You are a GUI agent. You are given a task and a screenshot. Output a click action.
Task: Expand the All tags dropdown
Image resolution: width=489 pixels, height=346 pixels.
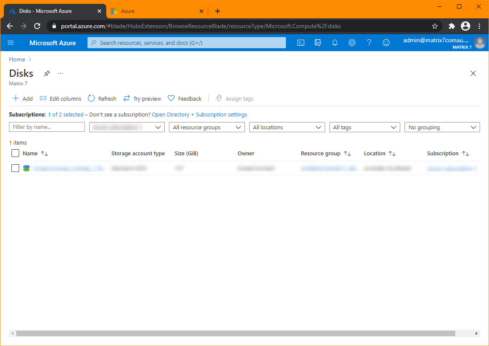click(x=364, y=127)
